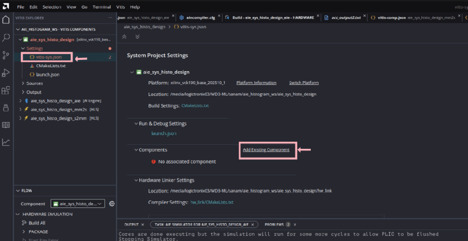Screen dimensions: 468x241
Task: Open component settings gear in Flow panel
Action: tap(112, 204)
